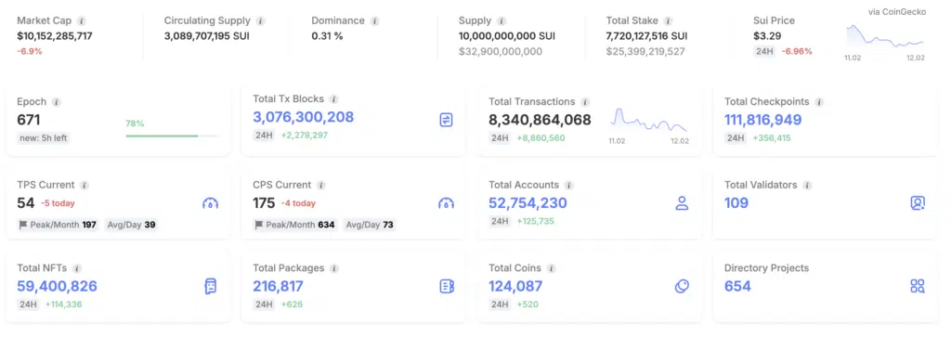Open the 3,076,300,208 Tx Blocks link

(x=304, y=117)
